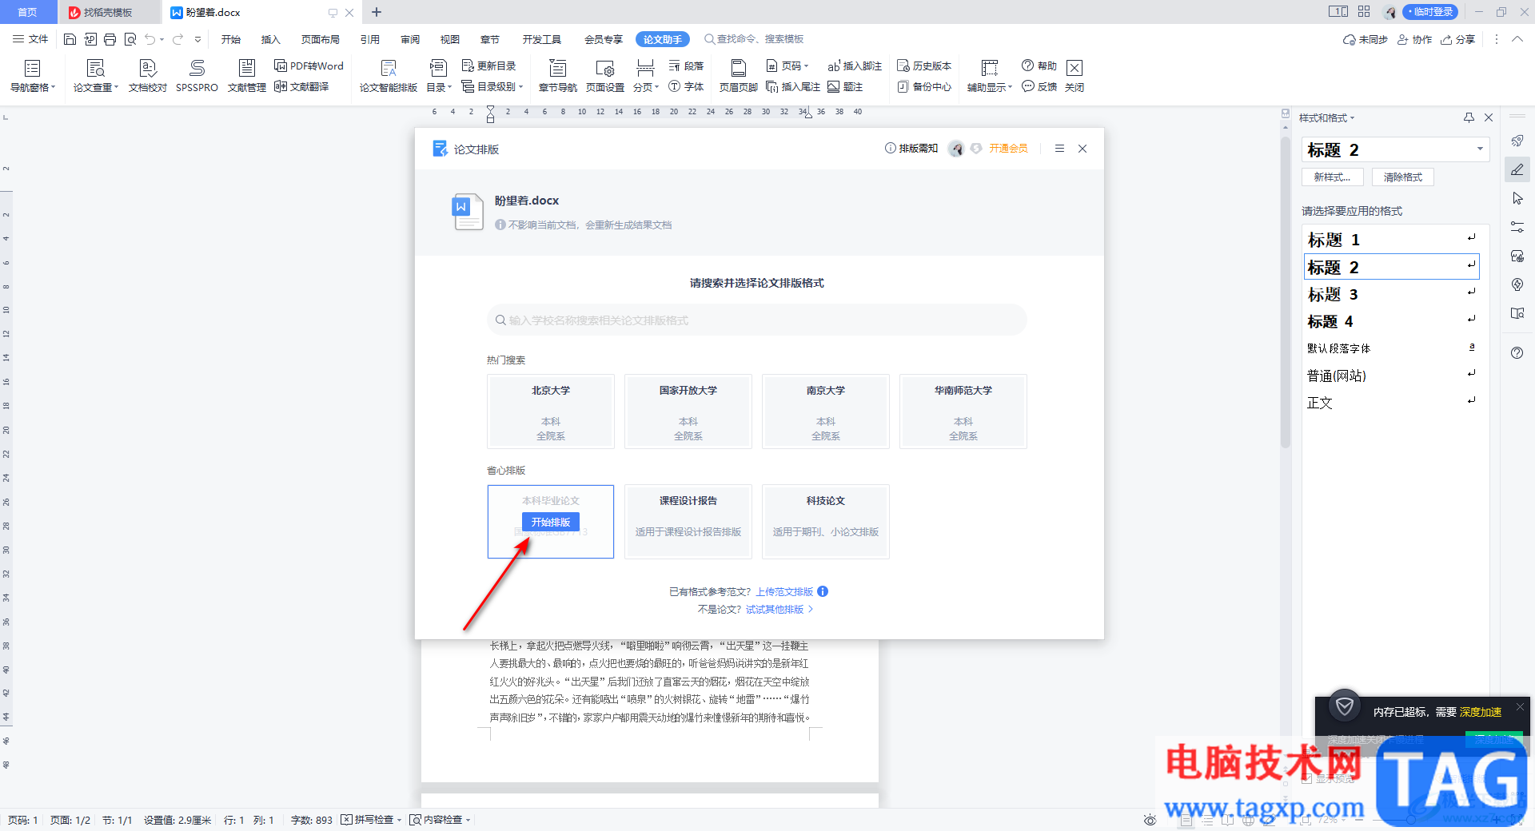Open the dialog hamburger menu

tap(1059, 149)
